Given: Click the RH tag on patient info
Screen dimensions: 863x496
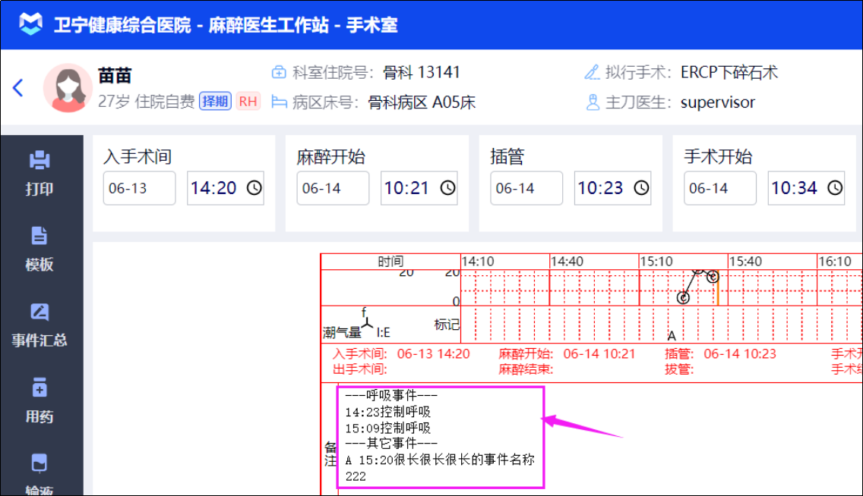Looking at the screenshot, I should tap(248, 101).
